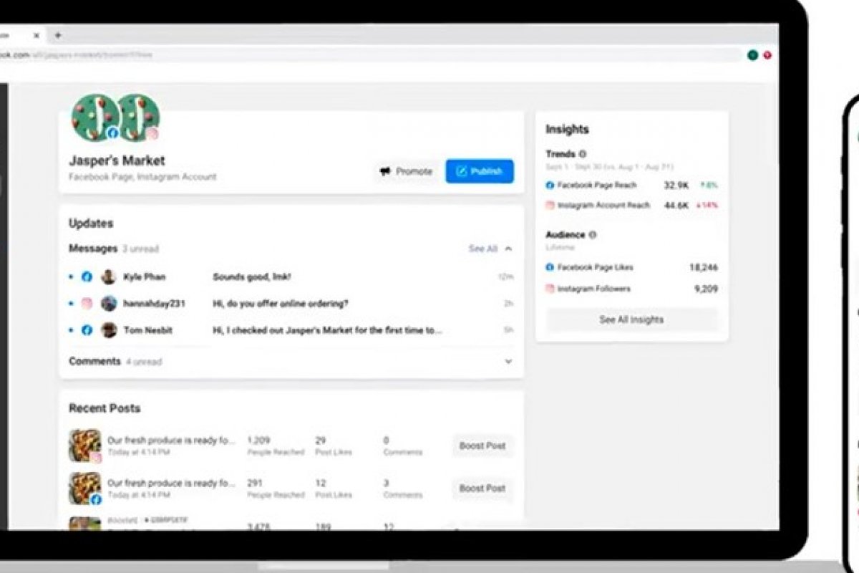Click the Promote button

(x=406, y=172)
